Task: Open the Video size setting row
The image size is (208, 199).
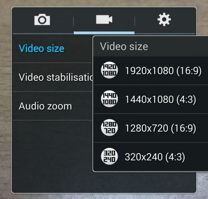Action: click(x=53, y=48)
